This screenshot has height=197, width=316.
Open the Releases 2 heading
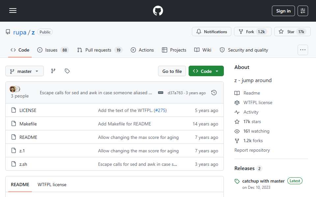248,168
